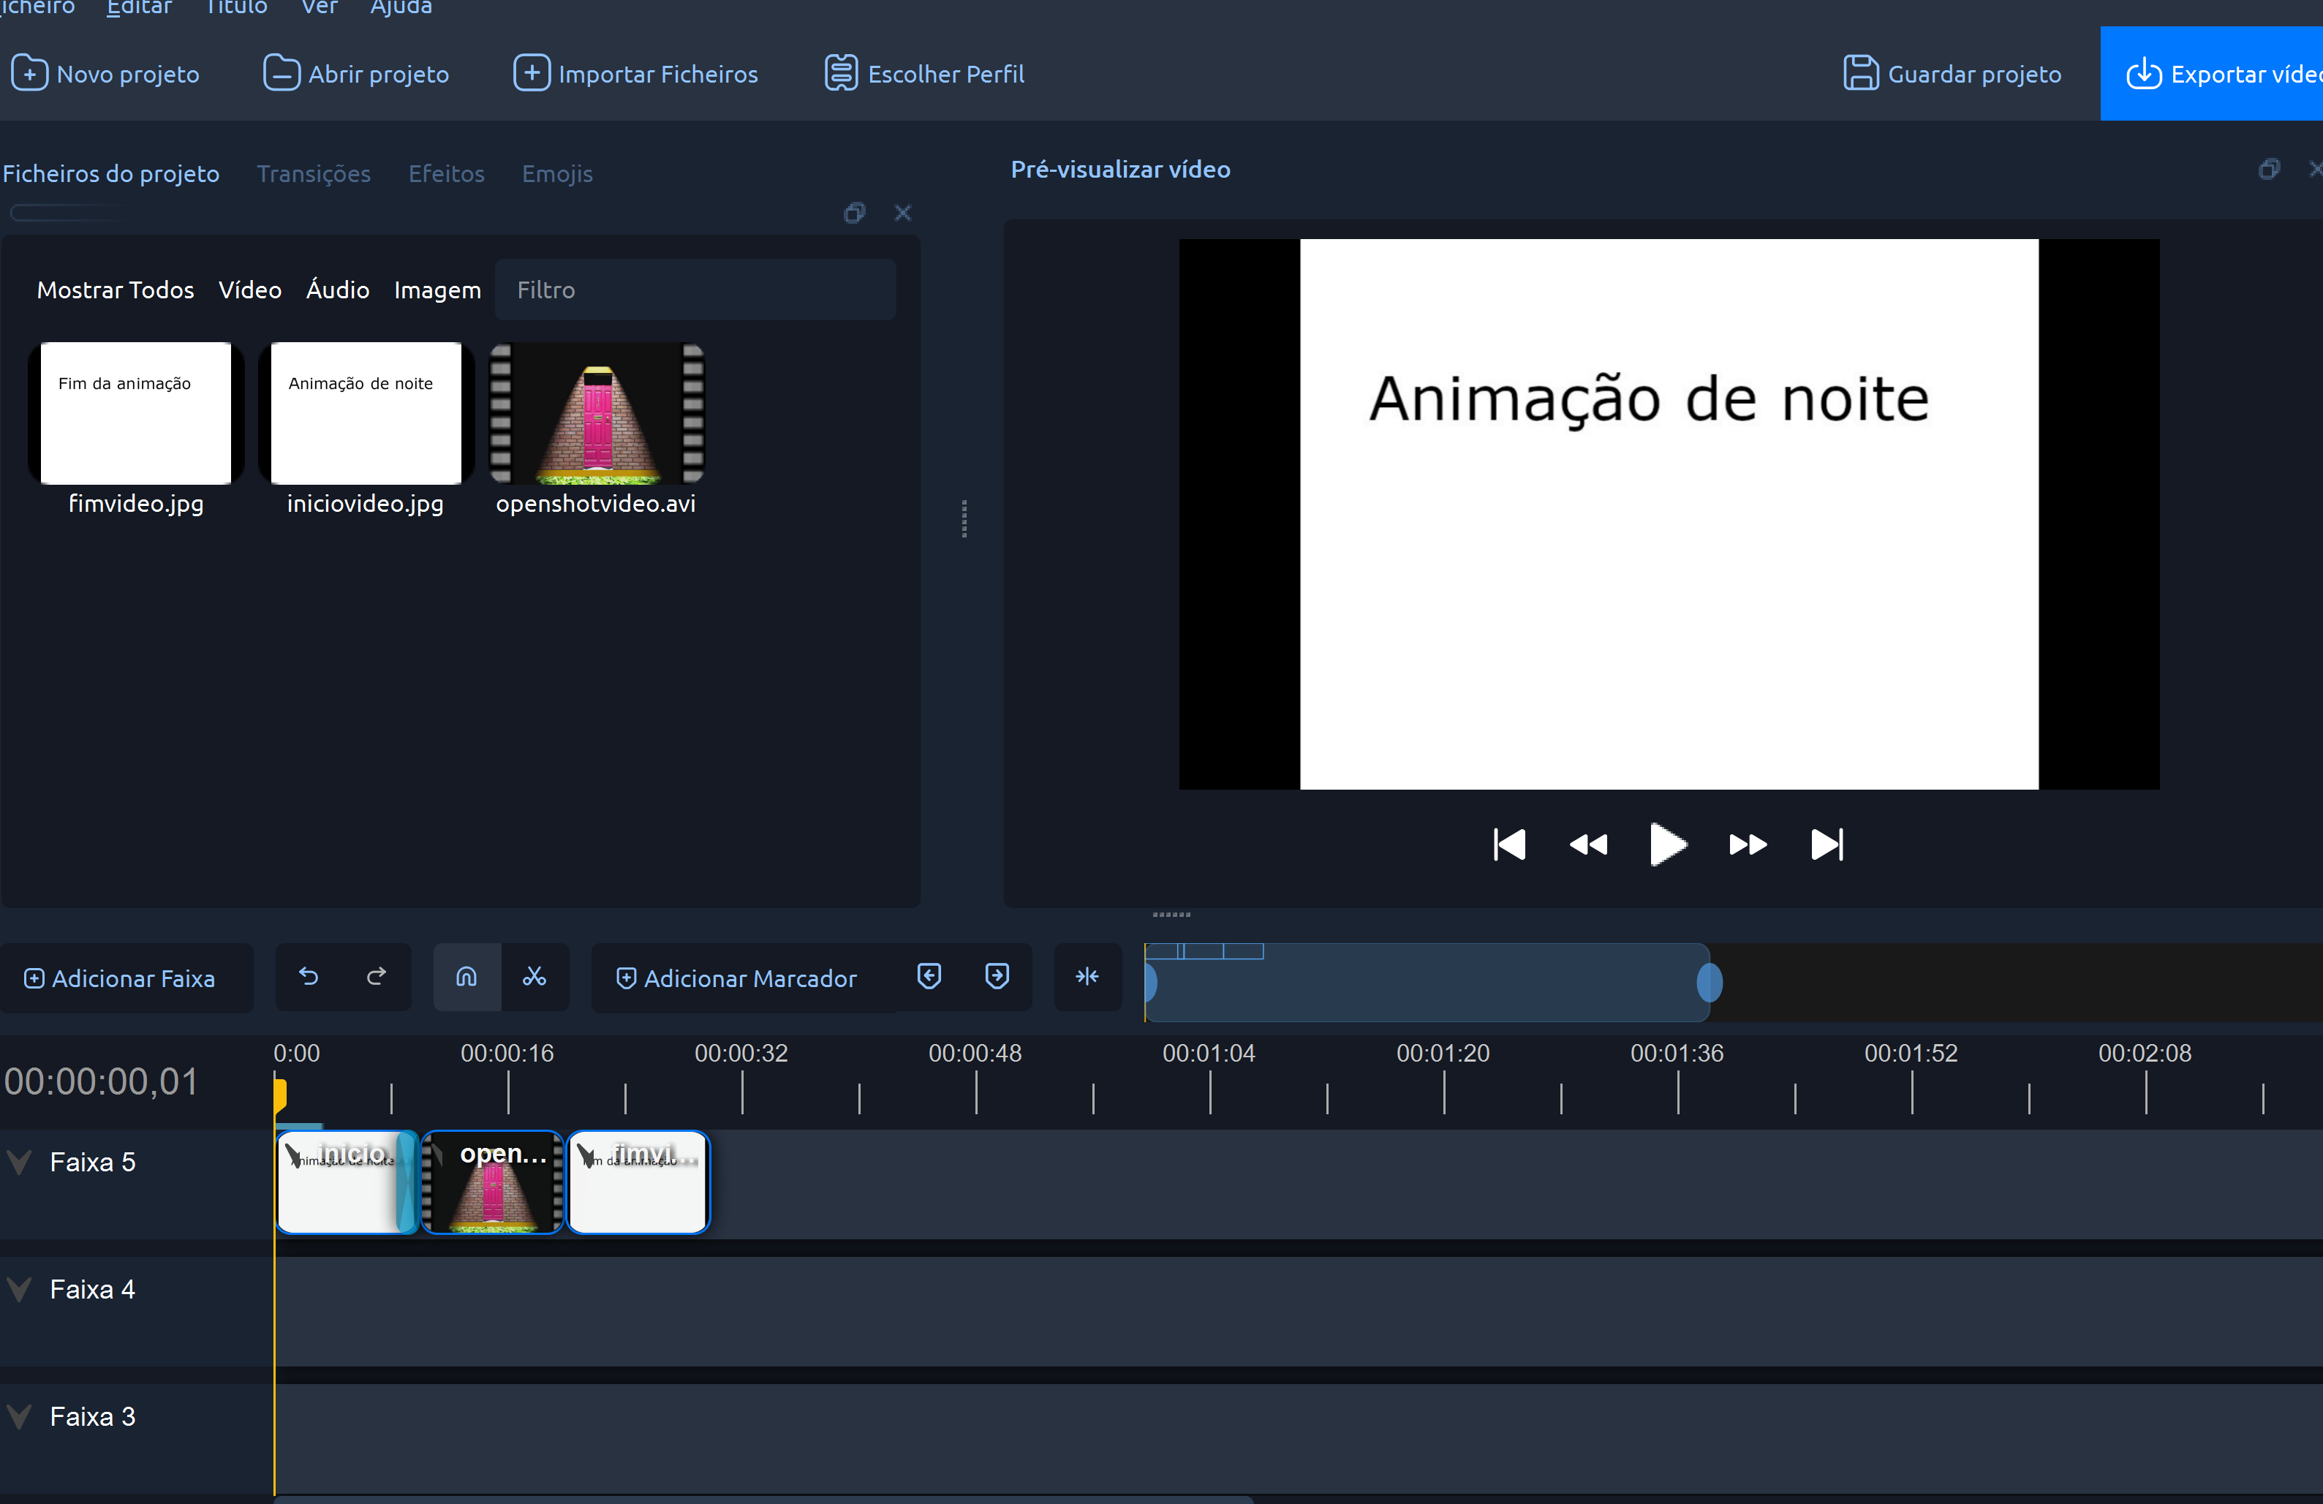Select the razor cut tool
The height and width of the screenshot is (1504, 2323).
(x=534, y=976)
